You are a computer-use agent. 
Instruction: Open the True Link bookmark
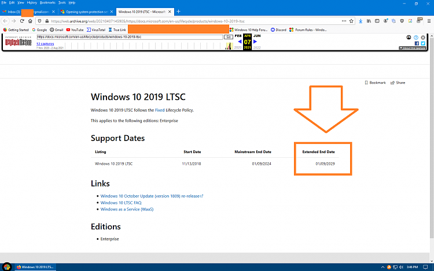coord(117,30)
